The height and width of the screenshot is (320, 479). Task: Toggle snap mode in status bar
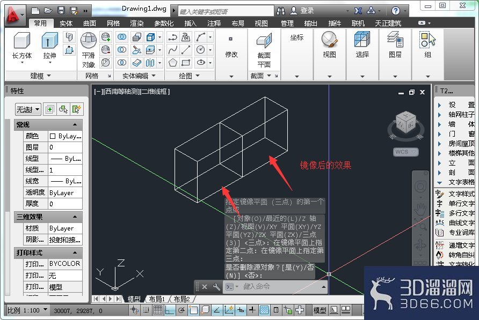(x=146, y=310)
